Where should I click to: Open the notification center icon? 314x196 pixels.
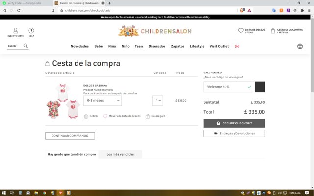307,193
